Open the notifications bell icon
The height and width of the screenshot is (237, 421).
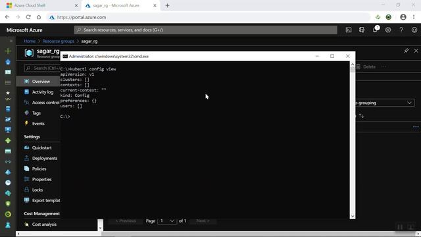(375, 30)
